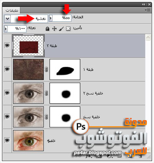Image resolution: width=154 pixels, height=163 pixels.
Task: Open the fill slider arrow
Action: pyautogui.click(x=6, y=29)
